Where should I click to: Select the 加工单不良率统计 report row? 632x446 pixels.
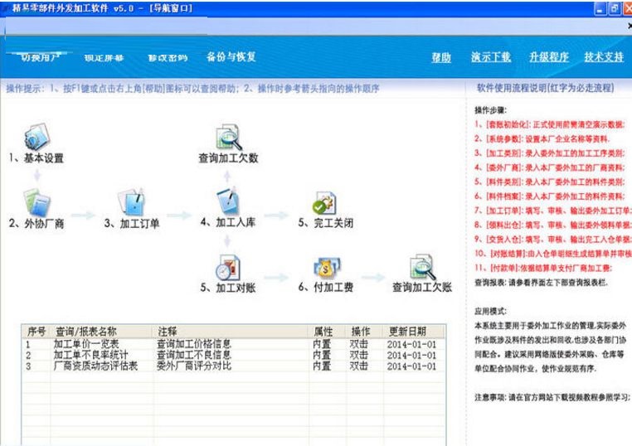[x=234, y=355]
